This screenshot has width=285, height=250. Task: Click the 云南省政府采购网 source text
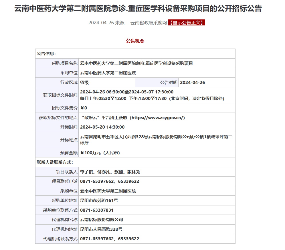pyautogui.click(x=148, y=23)
